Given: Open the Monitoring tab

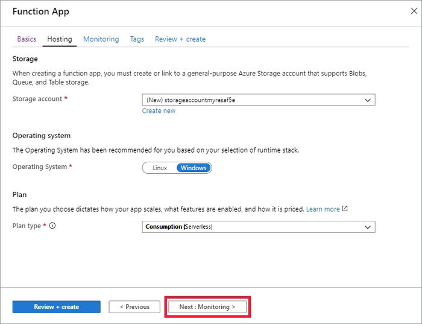Looking at the screenshot, I should click(x=101, y=39).
